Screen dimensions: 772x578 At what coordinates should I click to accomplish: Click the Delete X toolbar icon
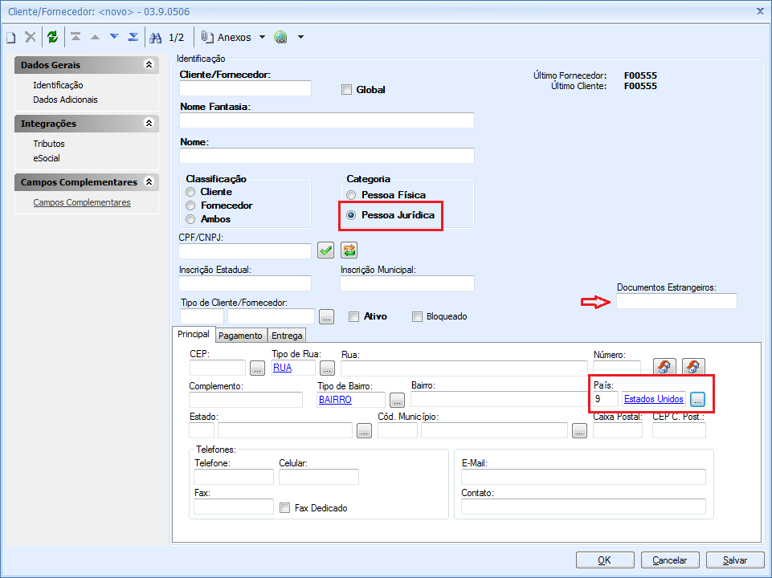(31, 37)
